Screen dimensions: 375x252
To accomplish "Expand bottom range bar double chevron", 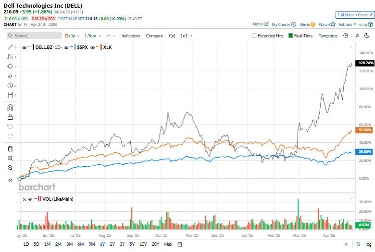I will pos(346,244).
